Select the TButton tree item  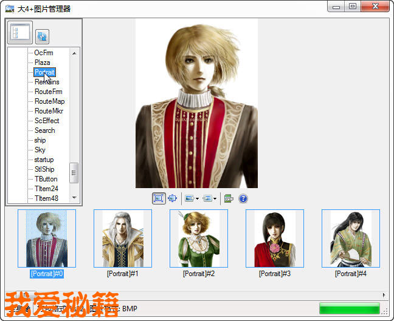coord(46,179)
